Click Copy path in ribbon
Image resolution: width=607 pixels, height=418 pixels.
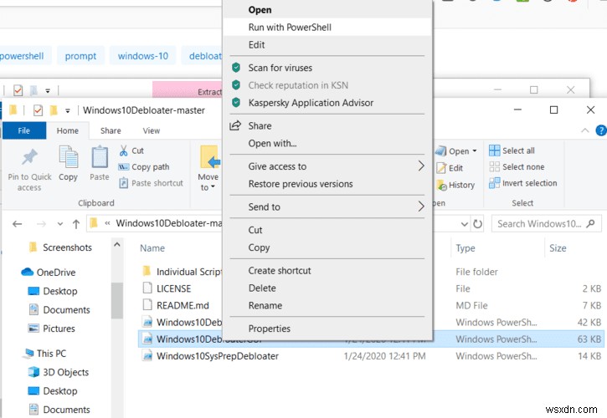point(144,167)
